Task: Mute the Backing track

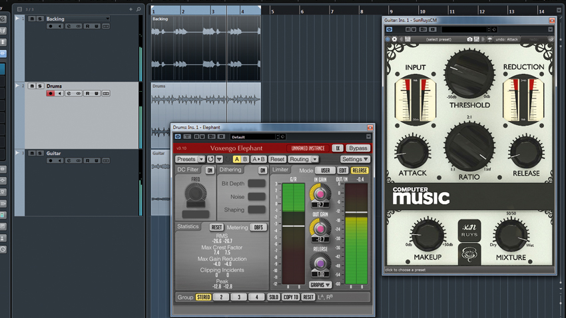Action: pos(32,19)
